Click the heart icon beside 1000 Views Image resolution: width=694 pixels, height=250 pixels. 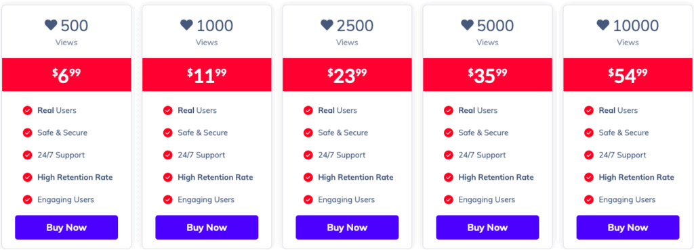coord(187,25)
